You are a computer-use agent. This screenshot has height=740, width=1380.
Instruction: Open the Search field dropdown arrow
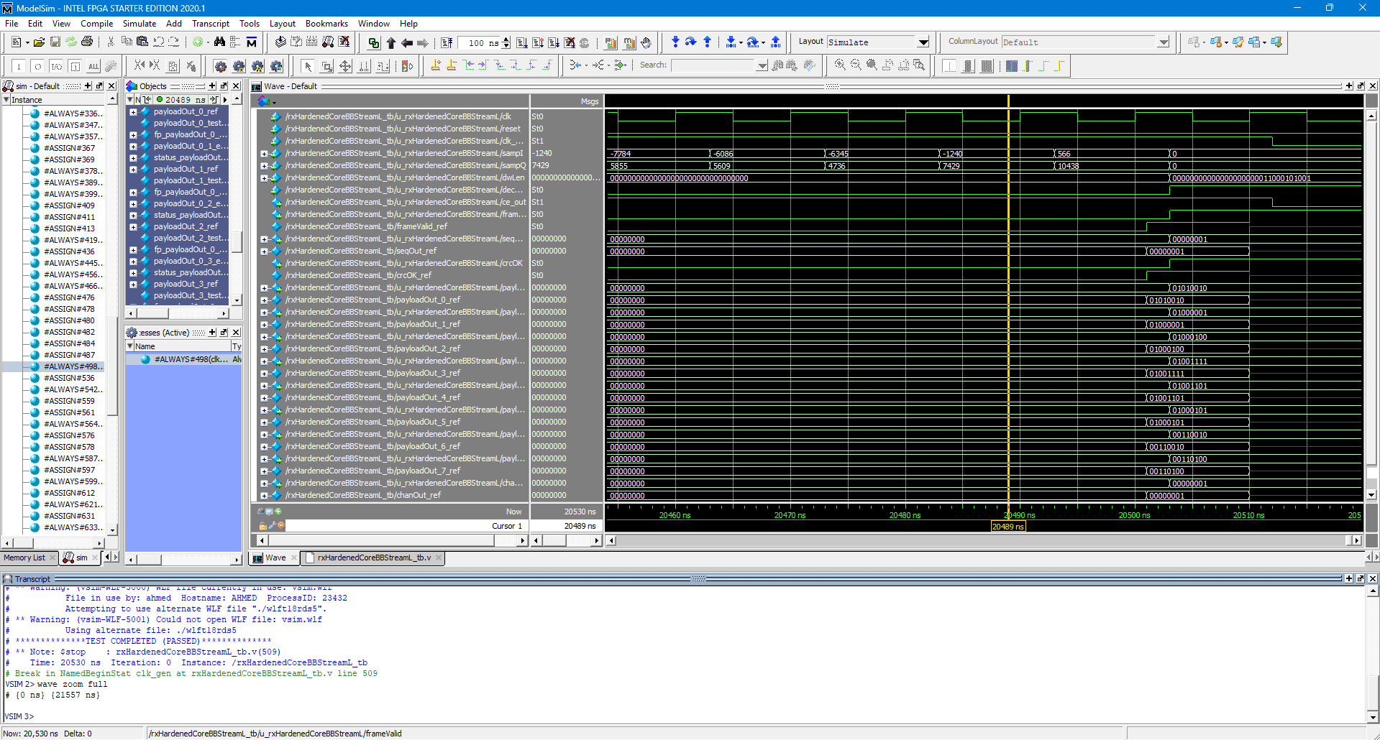762,65
